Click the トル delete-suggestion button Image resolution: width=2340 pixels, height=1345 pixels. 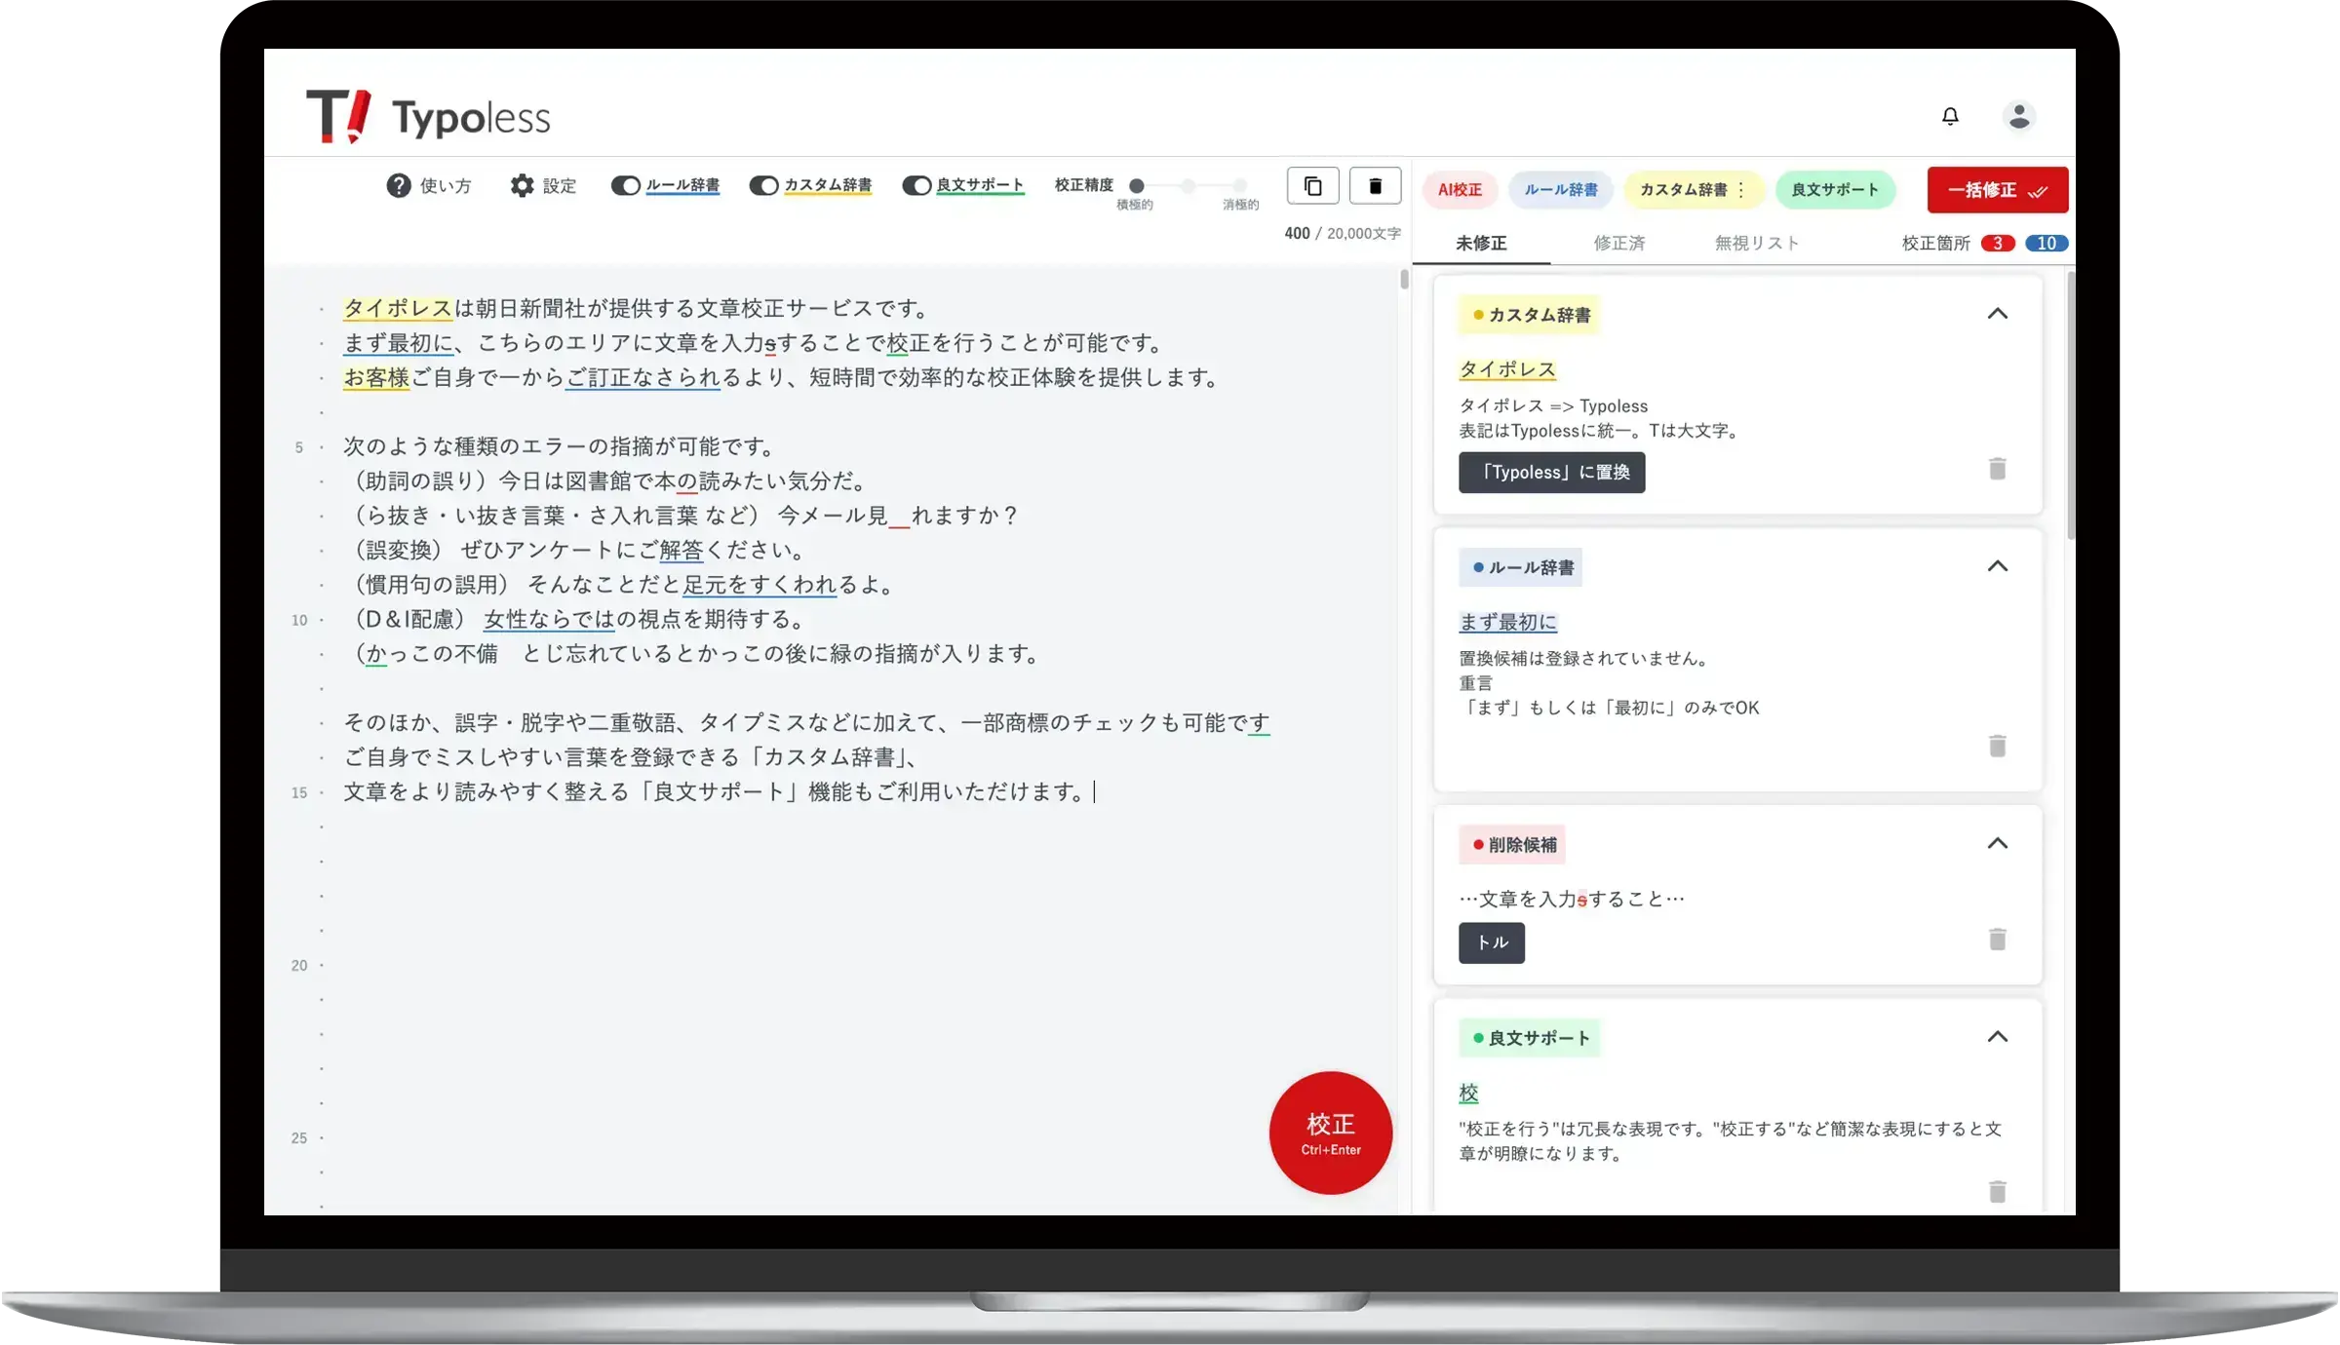[x=1492, y=942]
